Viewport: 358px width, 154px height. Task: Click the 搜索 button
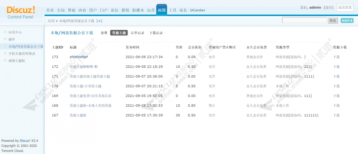(333, 20)
